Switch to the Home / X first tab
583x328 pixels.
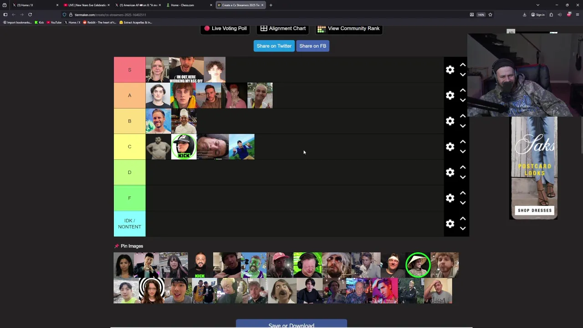[x=36, y=5]
